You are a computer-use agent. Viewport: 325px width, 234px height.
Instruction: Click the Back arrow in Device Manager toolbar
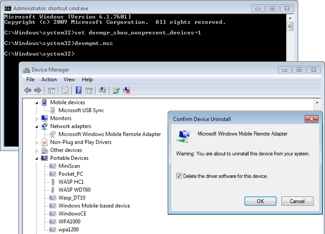pyautogui.click(x=28, y=90)
